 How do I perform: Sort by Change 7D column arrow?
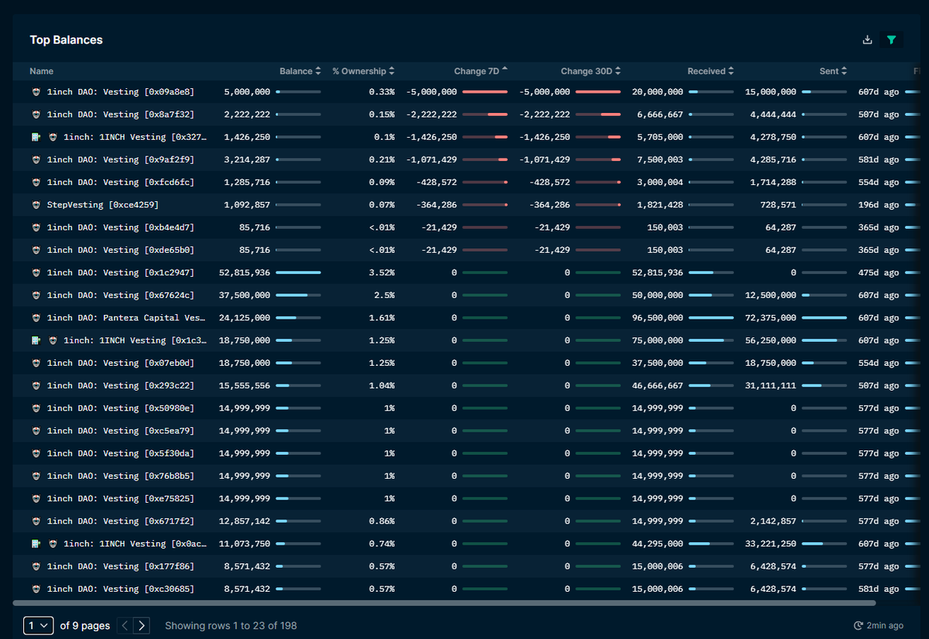click(505, 70)
